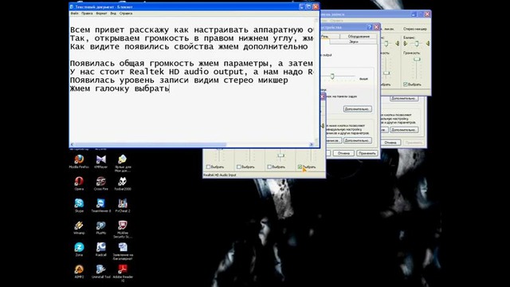Click volume slider thumb left of Стерео микшер column
Viewport: 510px width, 287px height.
pyautogui.click(x=386, y=73)
